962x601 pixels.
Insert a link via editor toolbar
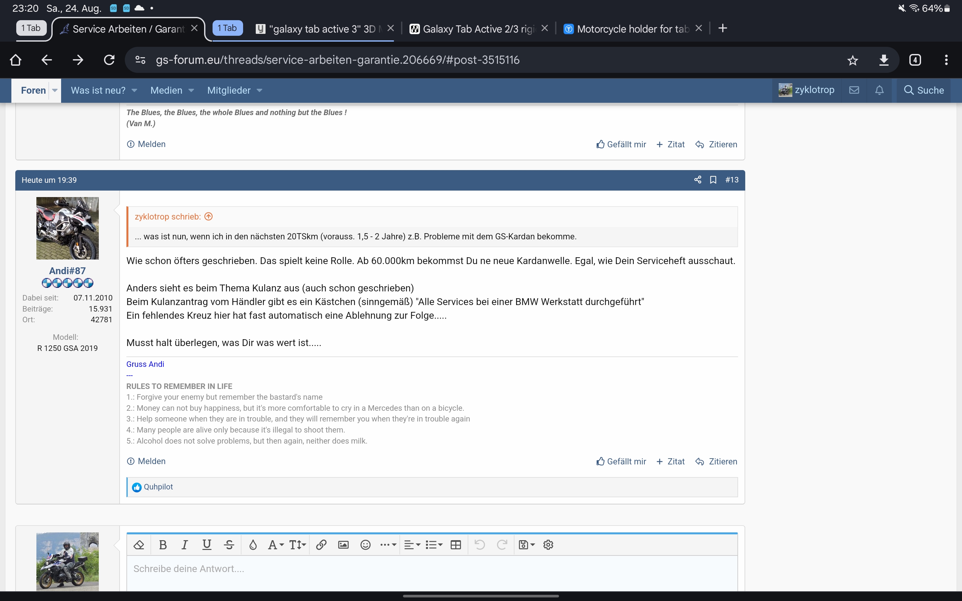point(321,544)
